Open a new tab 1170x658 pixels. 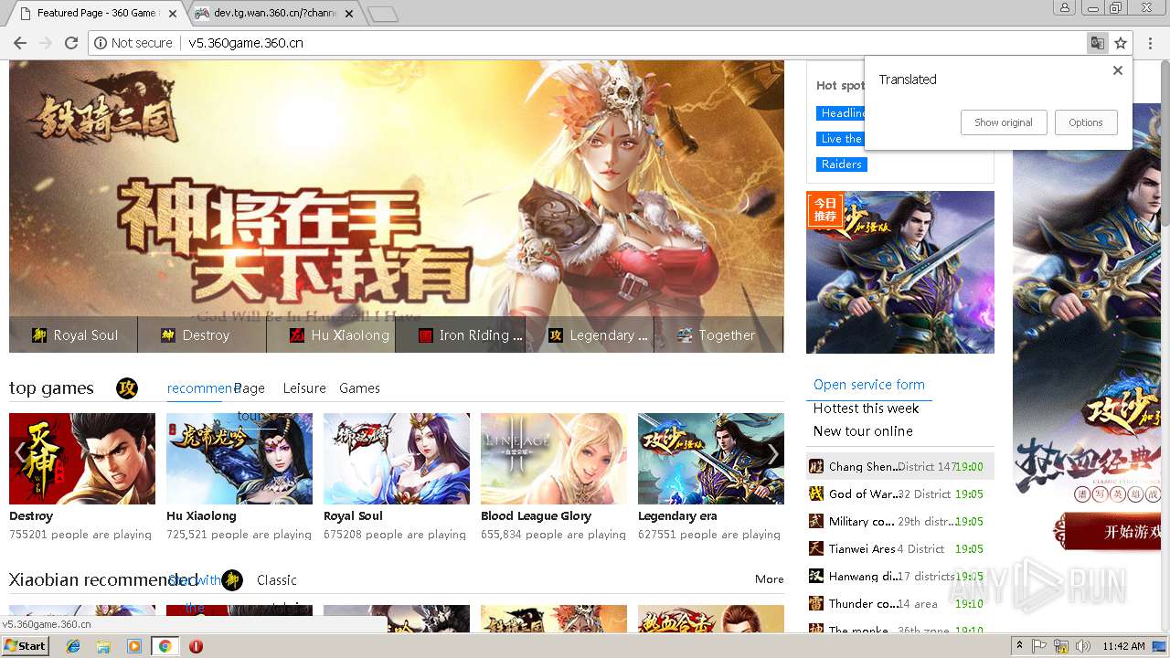383,14
